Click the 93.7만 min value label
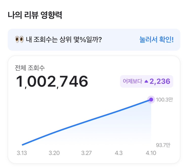188x168 pixels. pos(163,145)
